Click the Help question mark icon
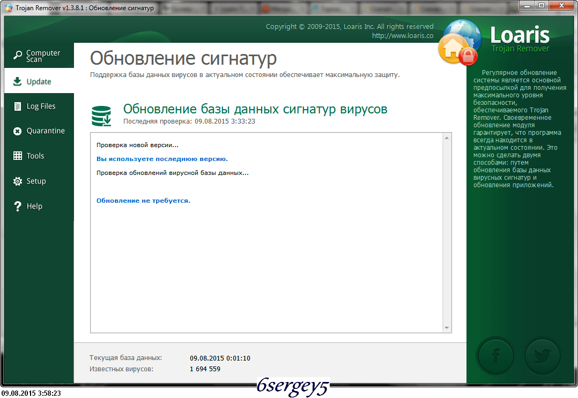Image resolution: width=578 pixels, height=398 pixels. pos(17,206)
